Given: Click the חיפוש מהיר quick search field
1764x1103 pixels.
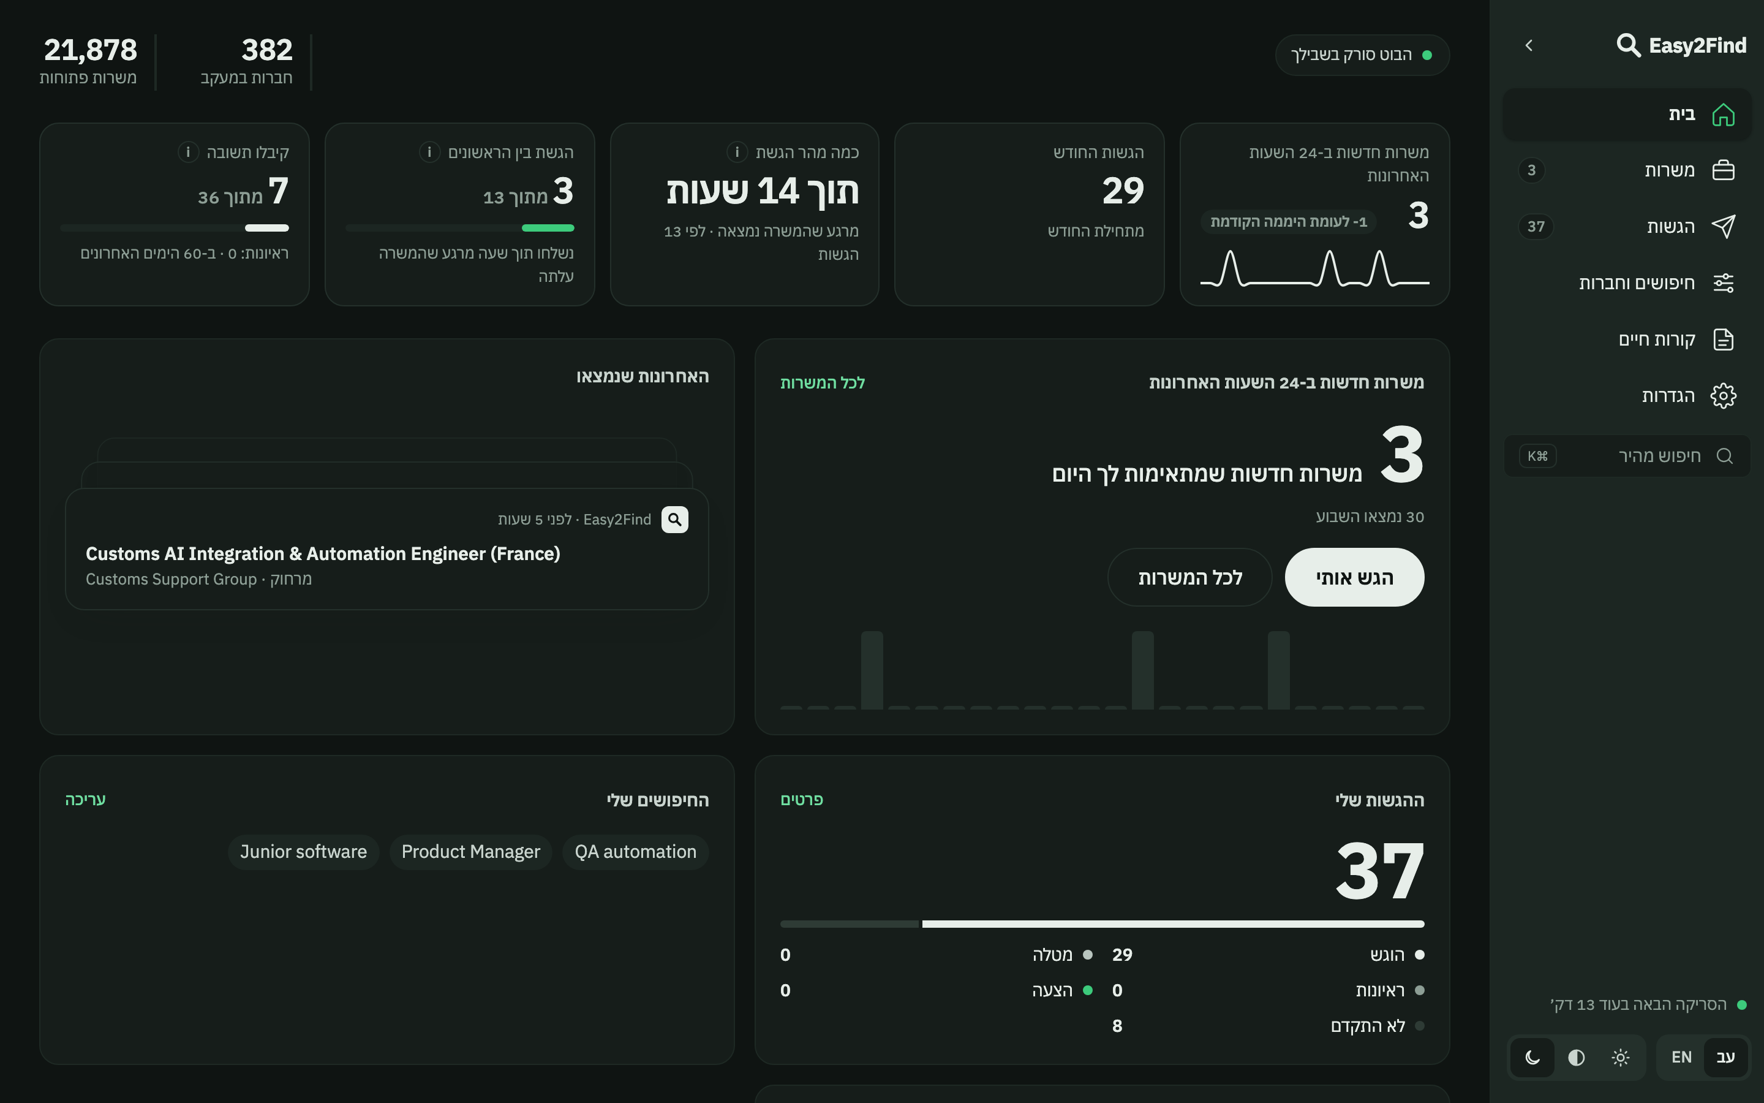Looking at the screenshot, I should (x=1627, y=456).
